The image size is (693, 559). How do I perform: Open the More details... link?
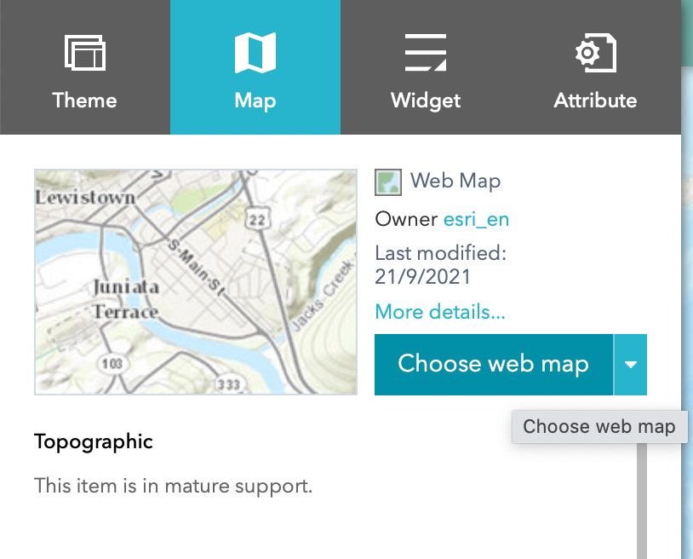coord(440,312)
